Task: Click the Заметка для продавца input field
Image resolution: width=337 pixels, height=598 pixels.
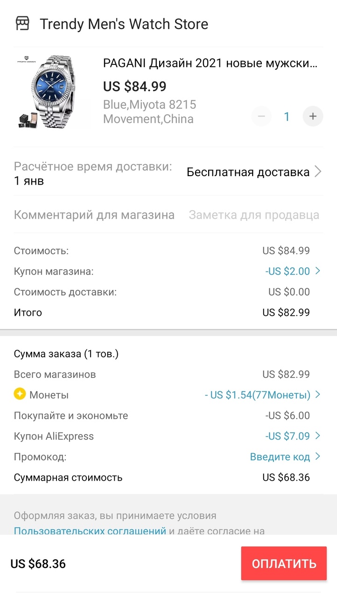Action: click(254, 215)
